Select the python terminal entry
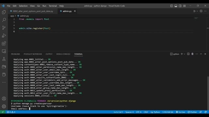Viewport: 209px width, 117px height. point(175,54)
